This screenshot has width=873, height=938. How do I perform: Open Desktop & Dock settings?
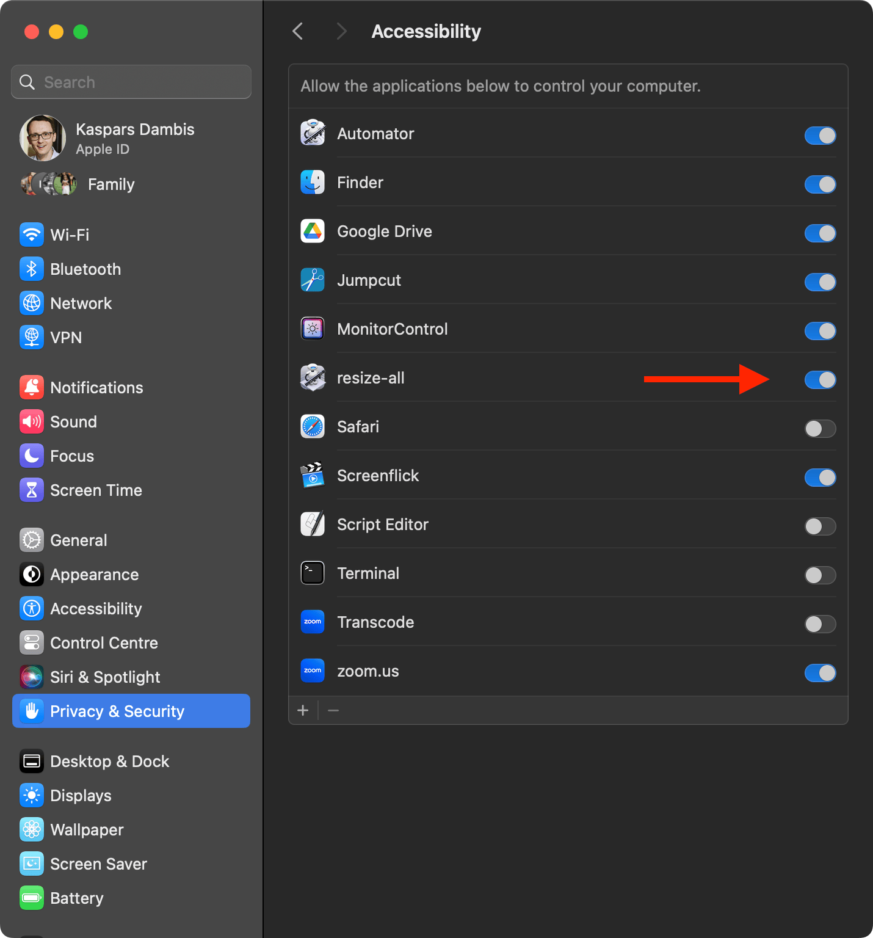[131, 761]
